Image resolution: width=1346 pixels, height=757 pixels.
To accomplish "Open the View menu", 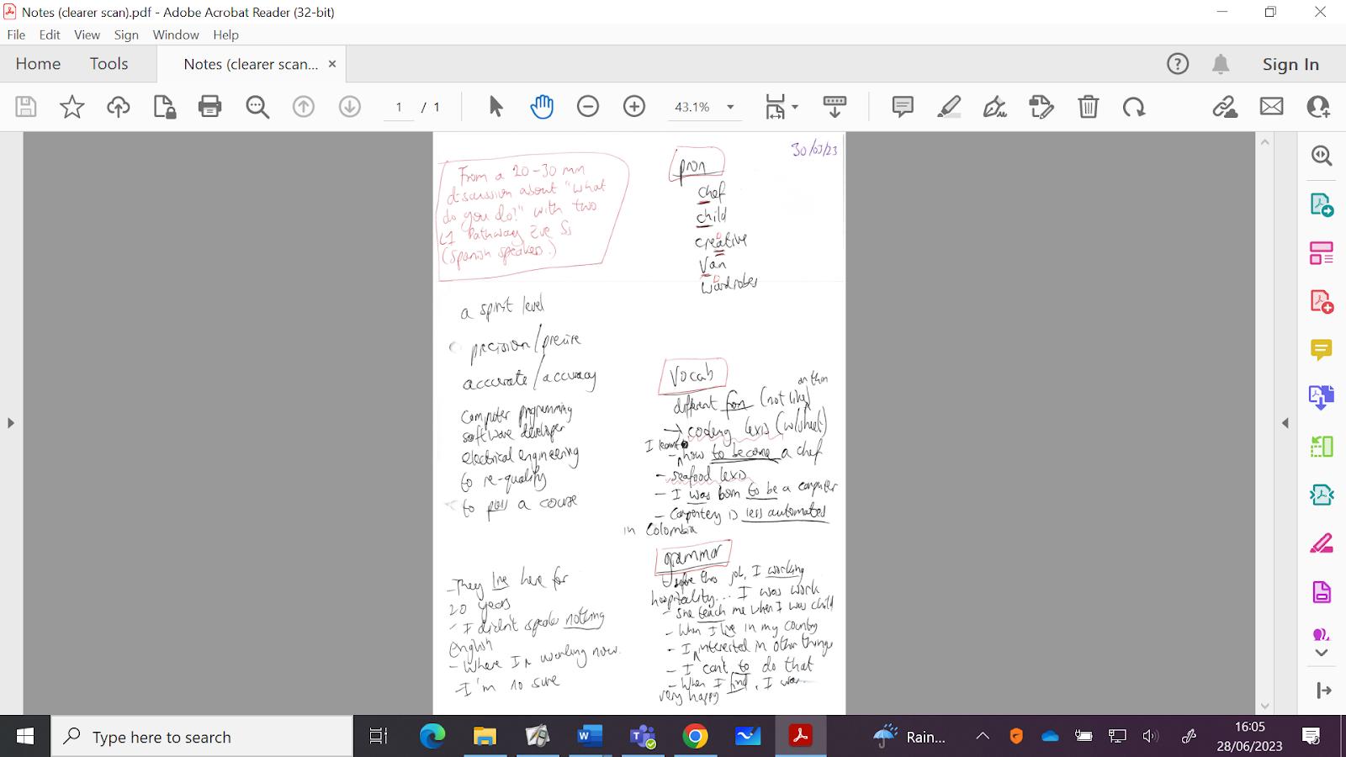I will pyautogui.click(x=87, y=34).
